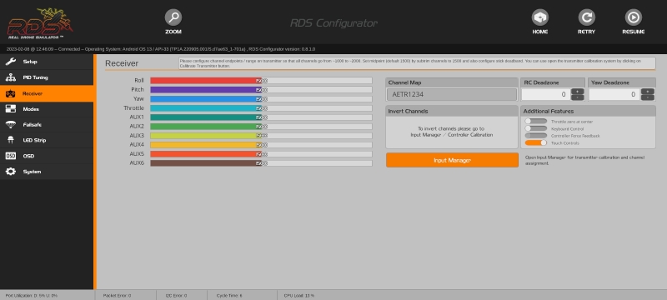
Task: Click the RDS Real Drone Simulator logo
Action: click(x=39, y=23)
